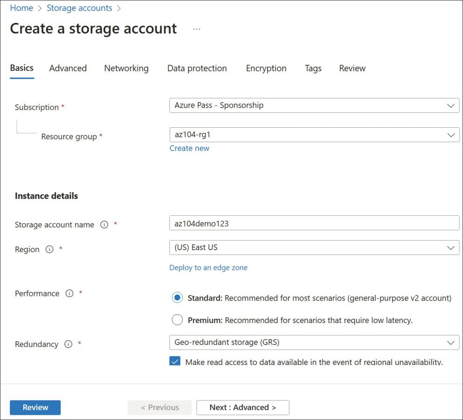463x420 pixels.
Task: Switch to the Basics tab
Action: 22,68
